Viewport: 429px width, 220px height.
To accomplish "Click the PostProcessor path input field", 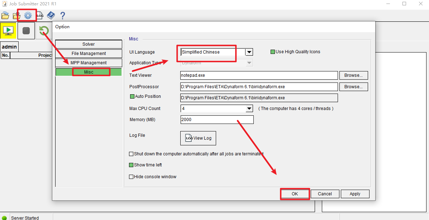I will [x=259, y=87].
